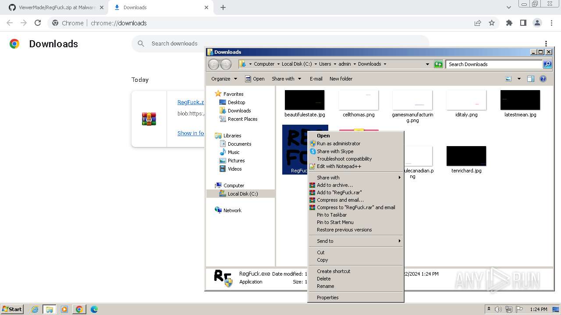Open the Chrome profile avatar icon
561x315 pixels.
537,23
